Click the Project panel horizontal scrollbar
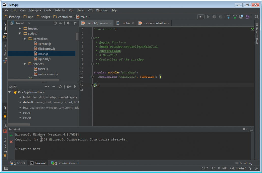The height and width of the screenshot is (173, 262). click(x=33, y=80)
